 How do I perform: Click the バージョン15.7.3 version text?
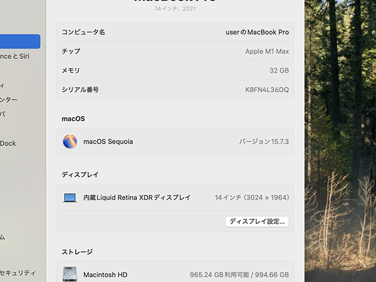(264, 142)
